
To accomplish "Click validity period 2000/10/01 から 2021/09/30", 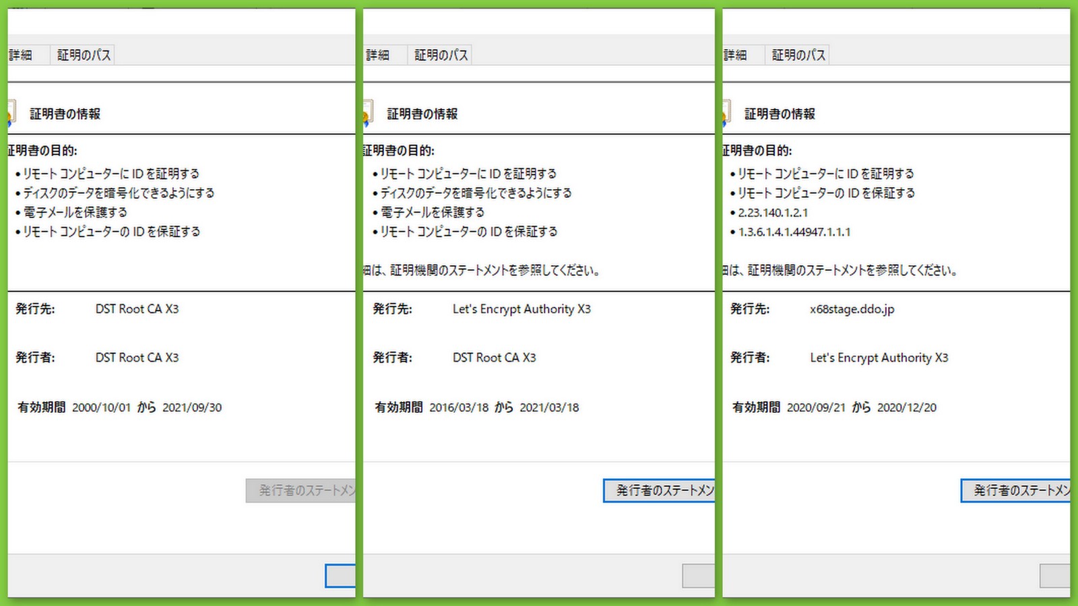I will 147,407.
